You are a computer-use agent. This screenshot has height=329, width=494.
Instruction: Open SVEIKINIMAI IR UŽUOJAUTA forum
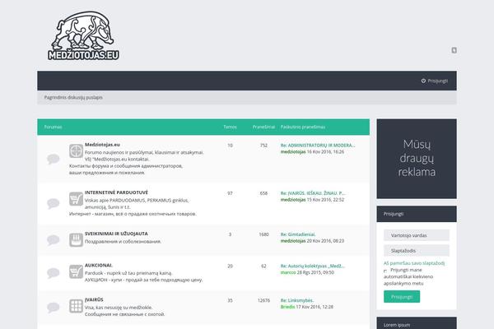click(x=116, y=234)
